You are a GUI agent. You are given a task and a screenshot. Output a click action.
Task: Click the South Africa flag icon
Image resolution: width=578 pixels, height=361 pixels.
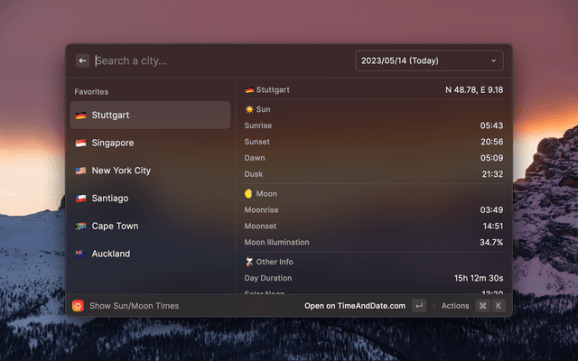tap(80, 227)
